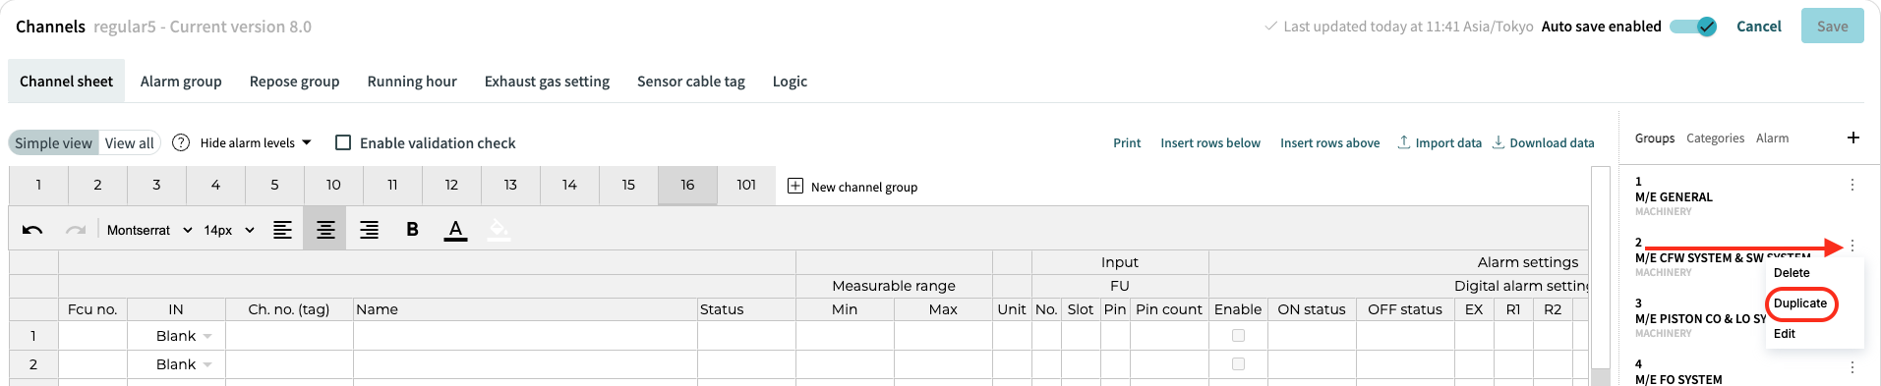1881x386 pixels.
Task: Select M/E FO SYSTEM group item
Action: 1678,373
